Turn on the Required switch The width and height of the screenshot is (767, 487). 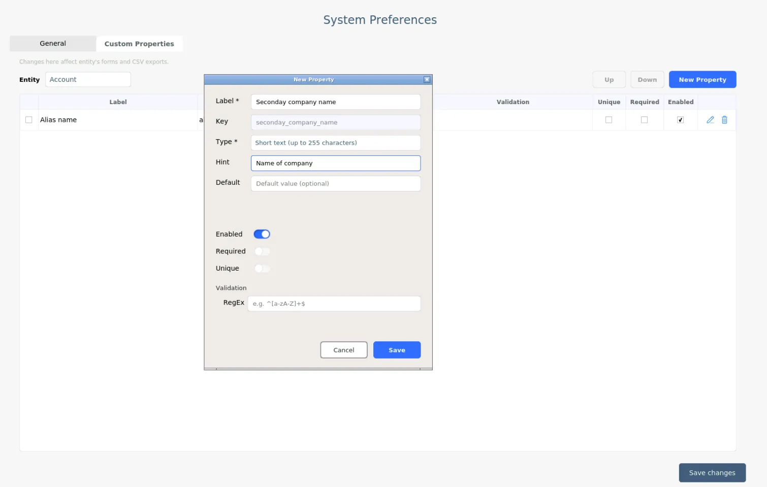coord(262,251)
